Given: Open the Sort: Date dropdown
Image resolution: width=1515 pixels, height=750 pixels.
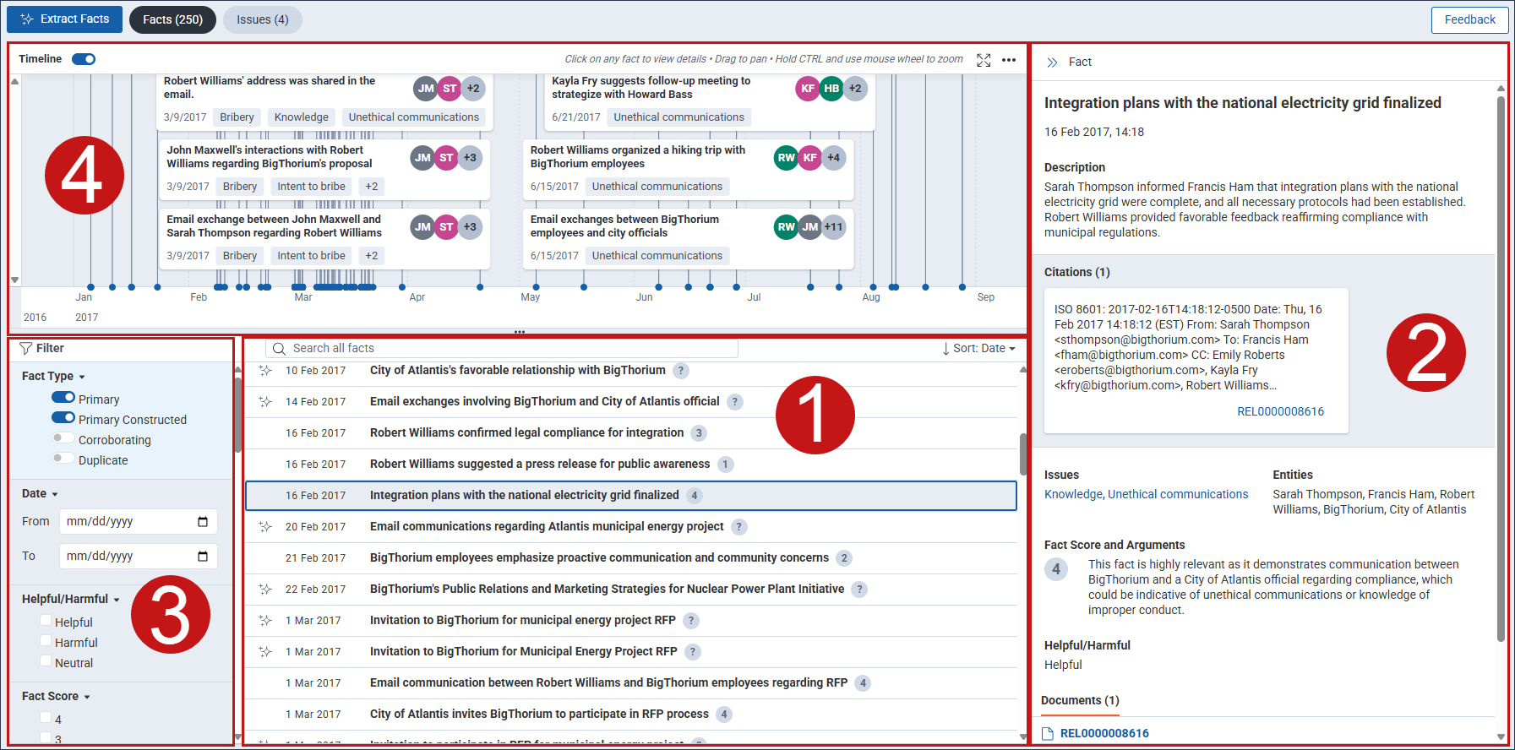Looking at the screenshot, I should point(978,348).
